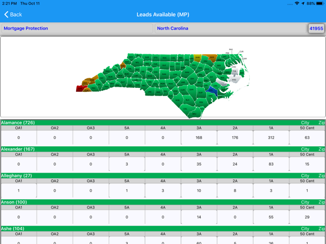326x244 pixels.
Task: Tap Alamance 50 Cent cell showing 63
Action: [307, 137]
